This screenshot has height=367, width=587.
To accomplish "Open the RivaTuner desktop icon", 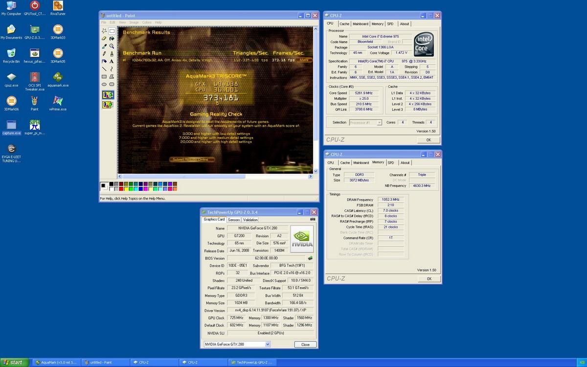I will pos(58,8).
